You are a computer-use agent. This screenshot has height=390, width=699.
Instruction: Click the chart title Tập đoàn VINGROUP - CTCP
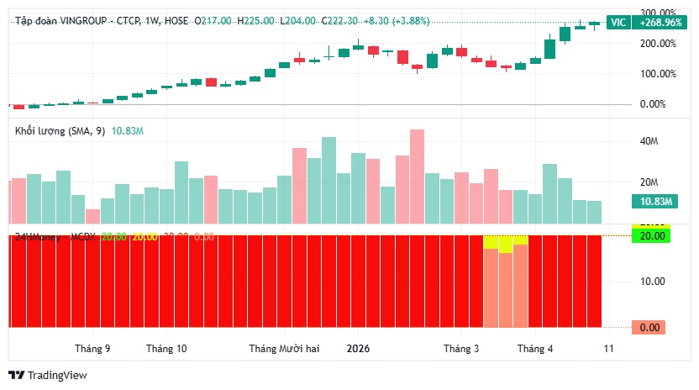pos(78,21)
